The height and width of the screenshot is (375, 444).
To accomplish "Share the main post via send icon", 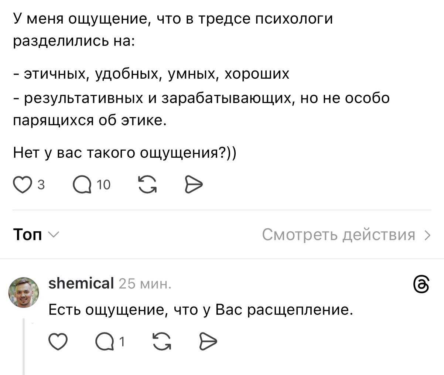I will (193, 184).
